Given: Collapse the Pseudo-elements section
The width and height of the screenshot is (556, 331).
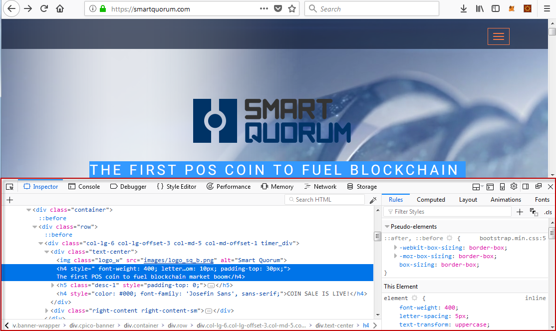Looking at the screenshot, I should 387,227.
